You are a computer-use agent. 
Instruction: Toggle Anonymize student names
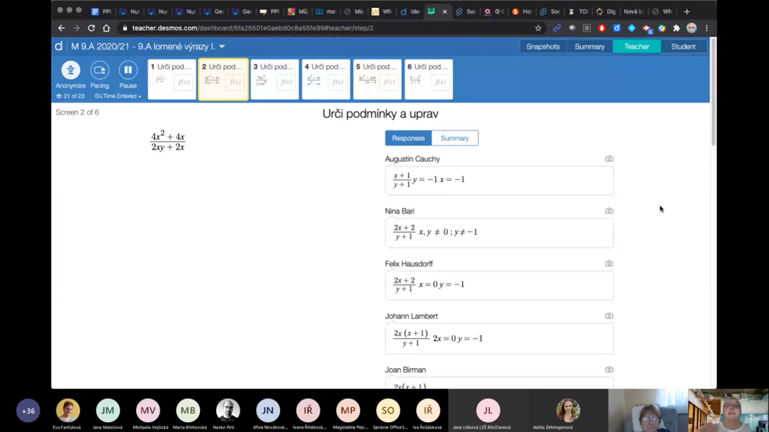pos(70,71)
